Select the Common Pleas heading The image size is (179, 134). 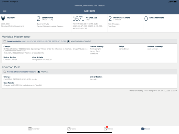[x=11, y=67]
